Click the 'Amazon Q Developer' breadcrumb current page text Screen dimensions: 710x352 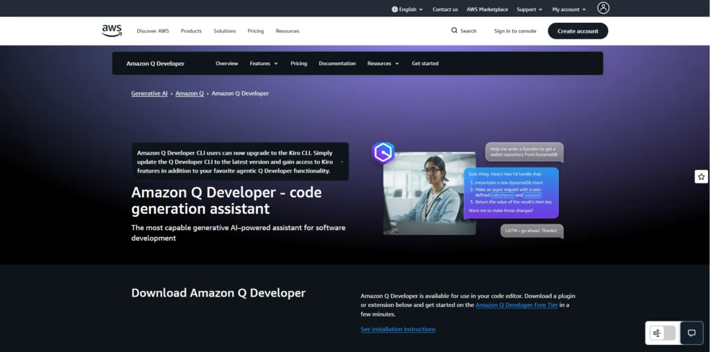point(240,94)
